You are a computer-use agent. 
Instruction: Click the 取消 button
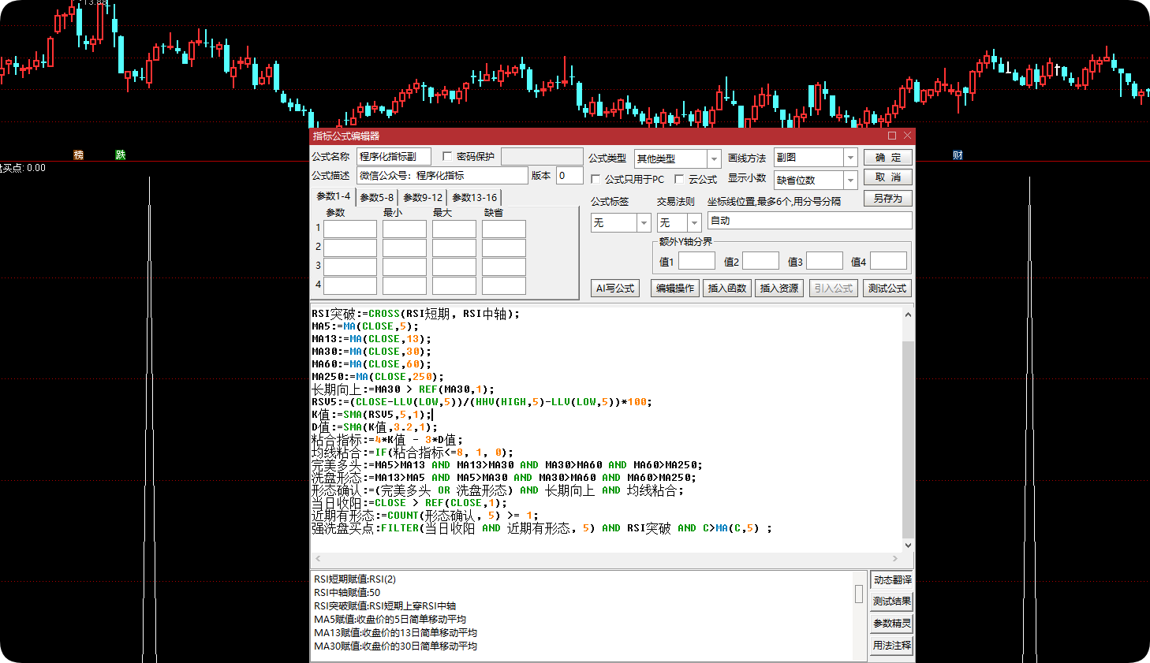888,177
